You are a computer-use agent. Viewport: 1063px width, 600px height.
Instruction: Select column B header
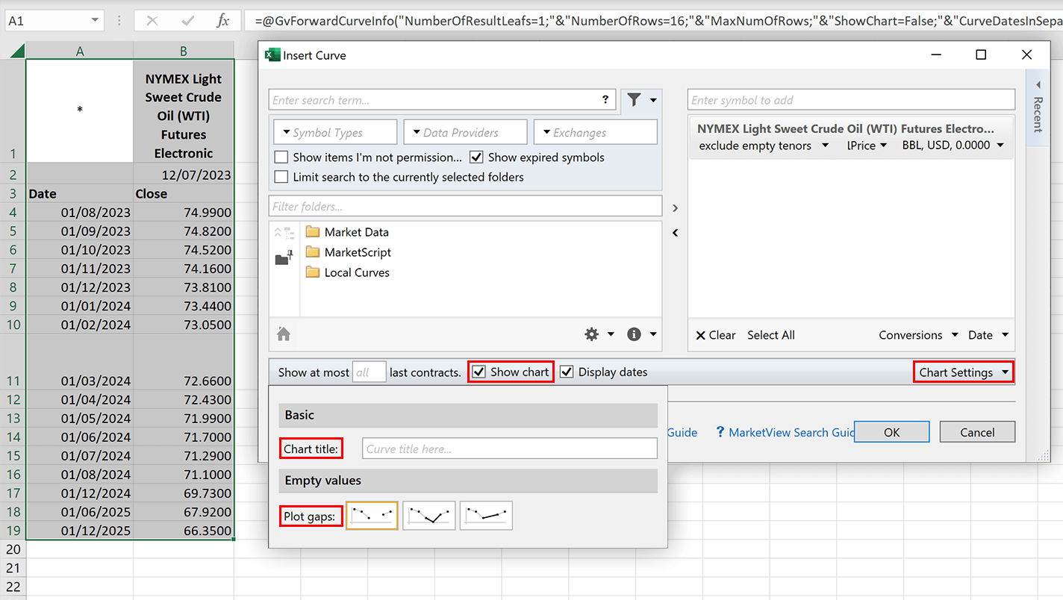click(x=184, y=51)
